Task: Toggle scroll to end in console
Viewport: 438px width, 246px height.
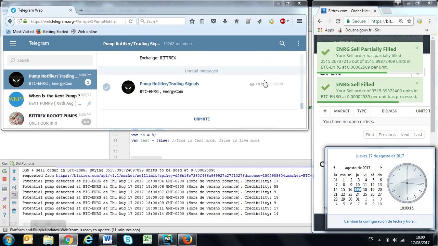Action: (14, 195)
